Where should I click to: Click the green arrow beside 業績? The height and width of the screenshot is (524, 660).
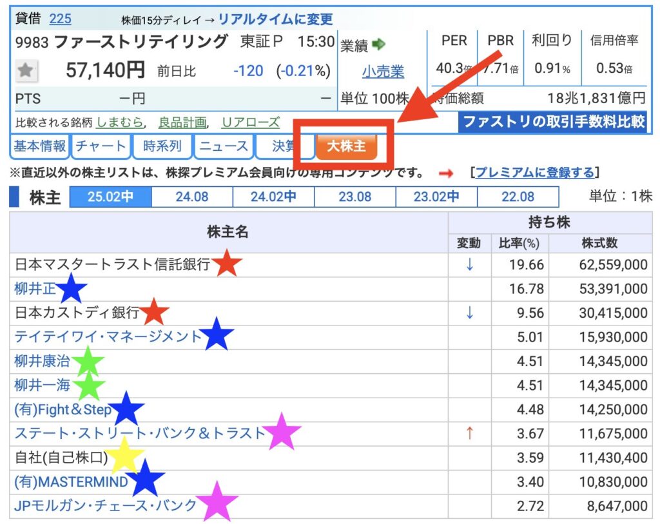(379, 44)
